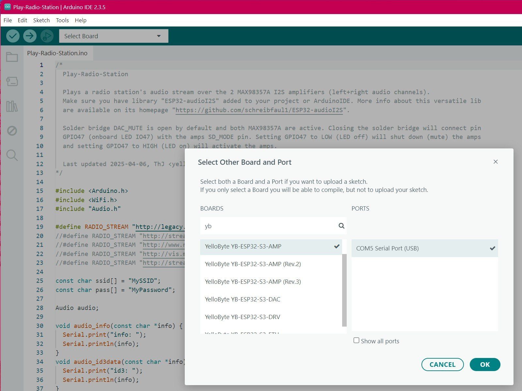Click the #include <WiFi.h> line
The width and height of the screenshot is (522, 391).
coord(86,200)
